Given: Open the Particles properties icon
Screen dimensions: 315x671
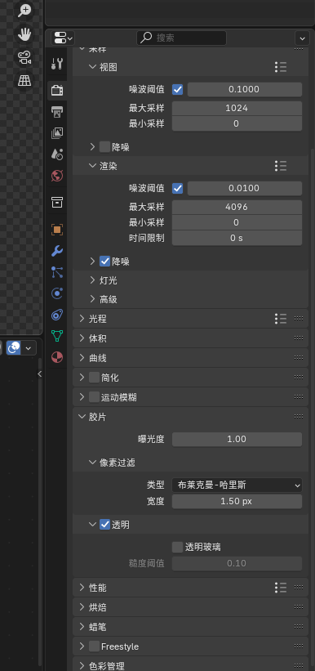Looking at the screenshot, I should pyautogui.click(x=57, y=272).
